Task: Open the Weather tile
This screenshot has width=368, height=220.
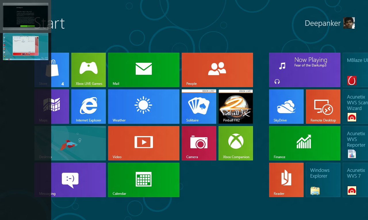Action: click(x=144, y=107)
